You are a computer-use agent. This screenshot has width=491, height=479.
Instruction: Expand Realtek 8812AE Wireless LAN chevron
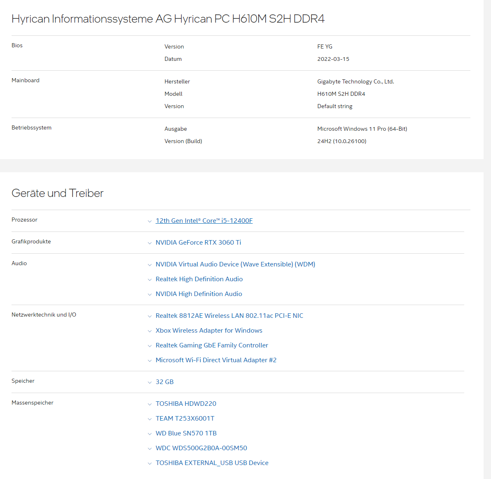[x=150, y=316]
